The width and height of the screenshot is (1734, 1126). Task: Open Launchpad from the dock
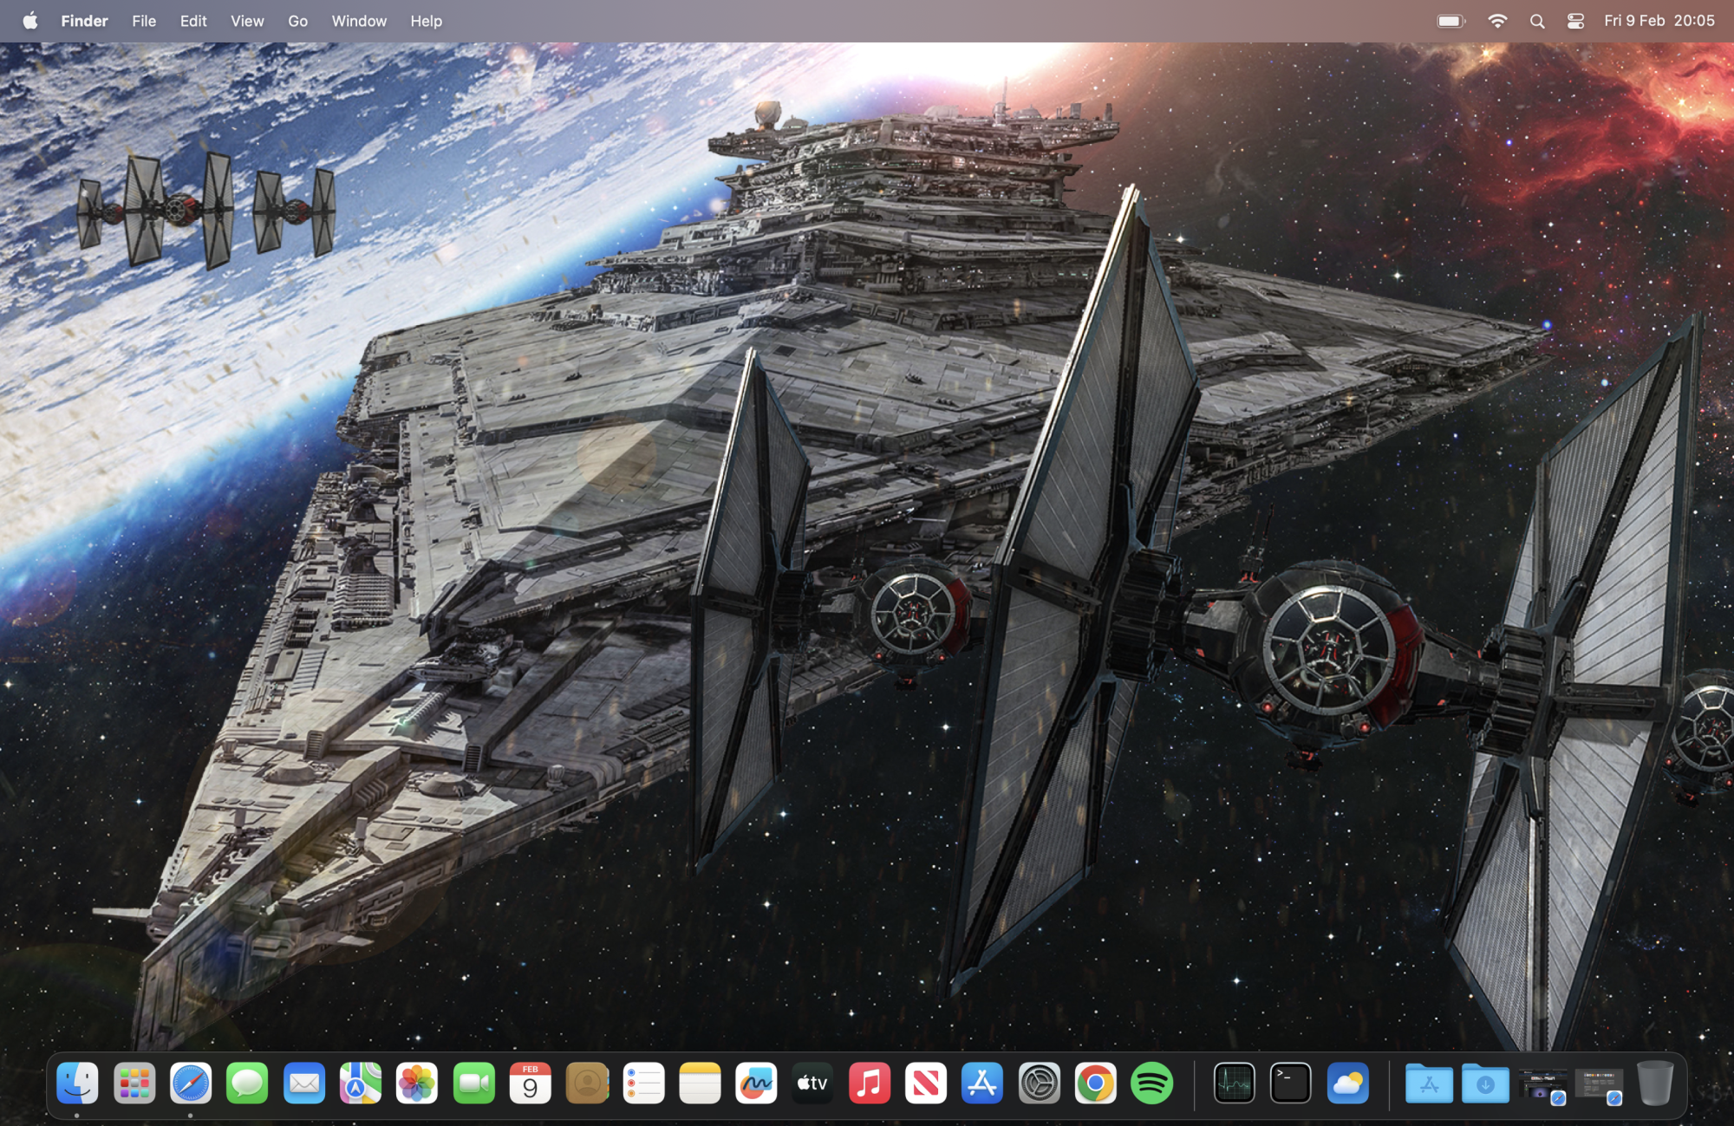(134, 1084)
